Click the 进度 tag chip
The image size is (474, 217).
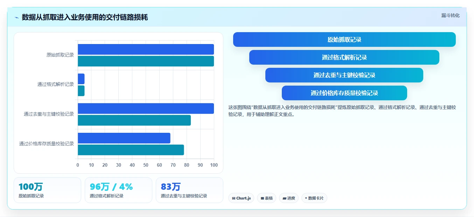289,198
